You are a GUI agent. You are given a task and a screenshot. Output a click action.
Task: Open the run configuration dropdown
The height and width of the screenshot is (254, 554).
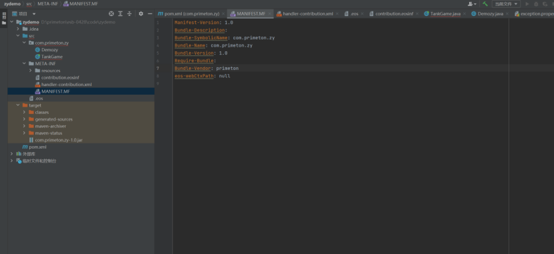click(506, 4)
